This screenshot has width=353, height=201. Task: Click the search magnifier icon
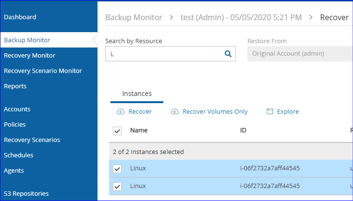coord(228,54)
